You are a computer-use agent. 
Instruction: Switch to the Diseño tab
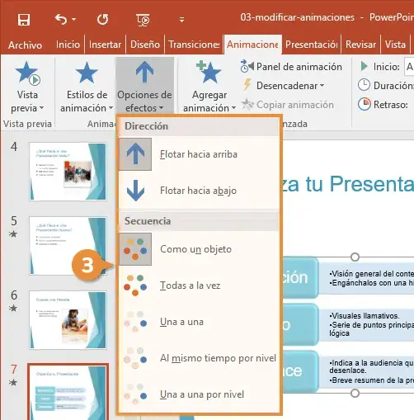coord(145,45)
